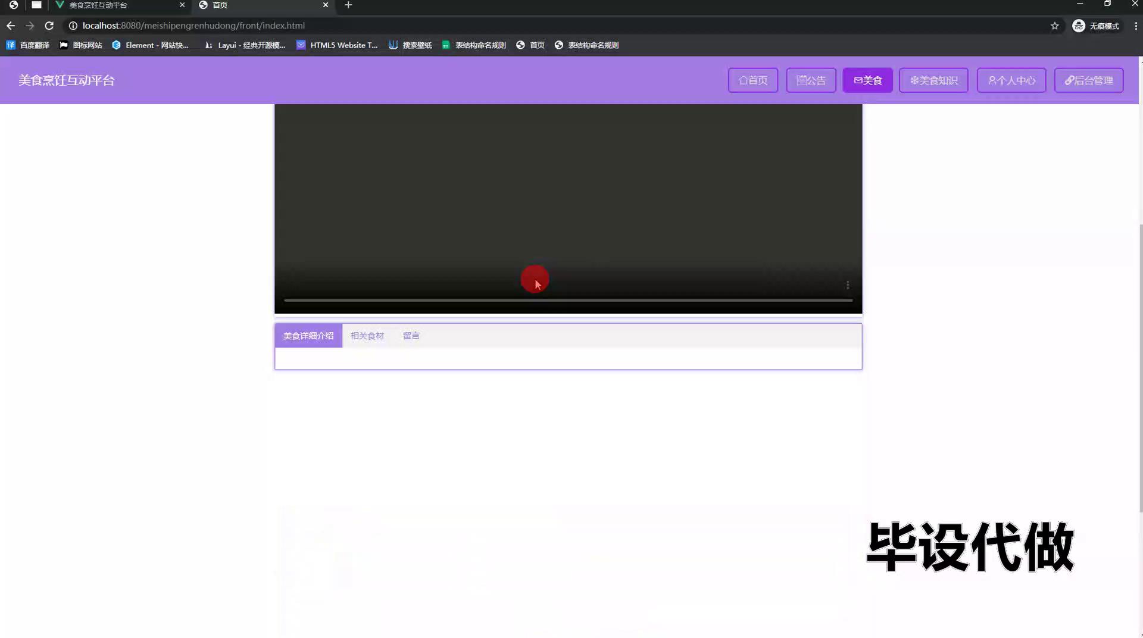Close the 美食烹饪互动平台 browser tab
This screenshot has width=1143, height=638.
[x=182, y=5]
